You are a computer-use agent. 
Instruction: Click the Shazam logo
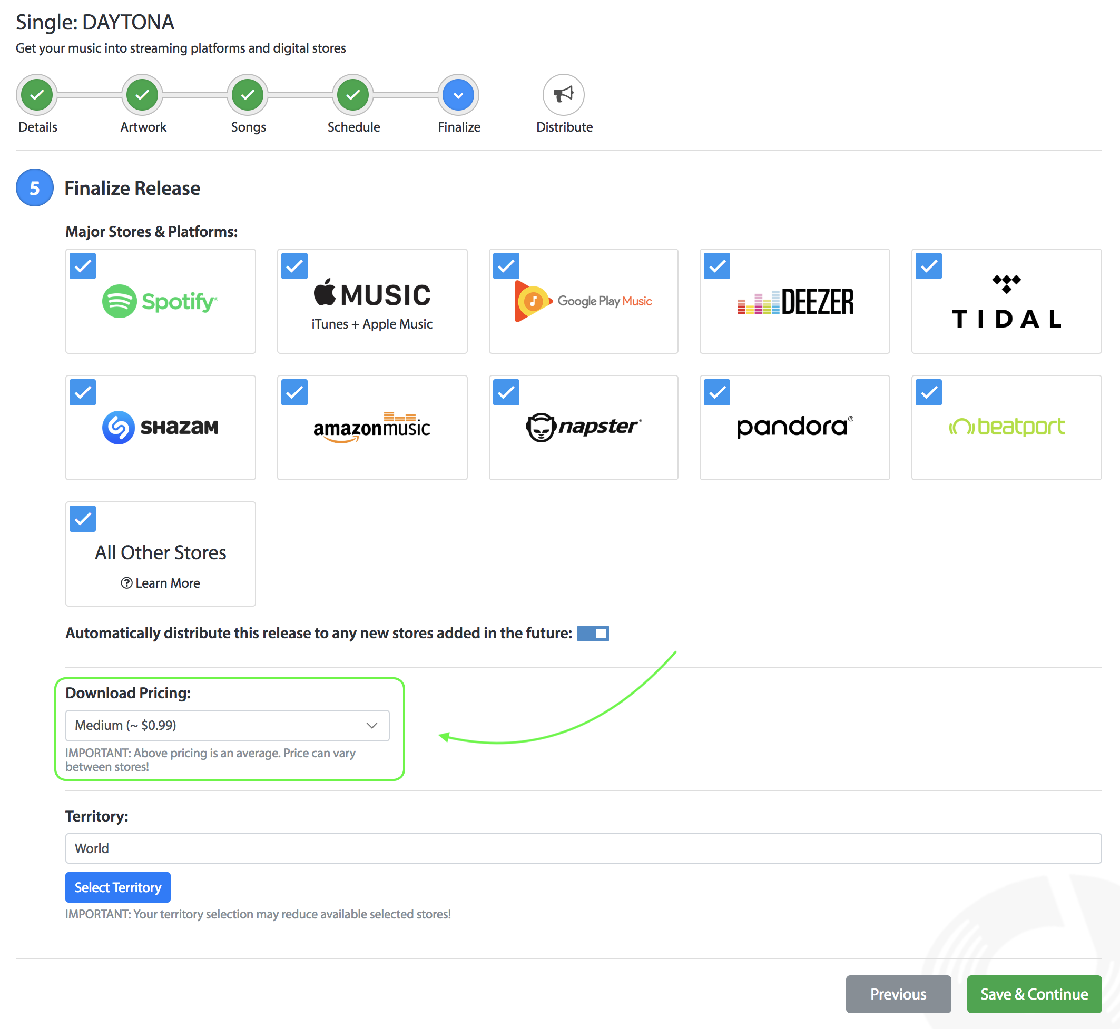(160, 427)
